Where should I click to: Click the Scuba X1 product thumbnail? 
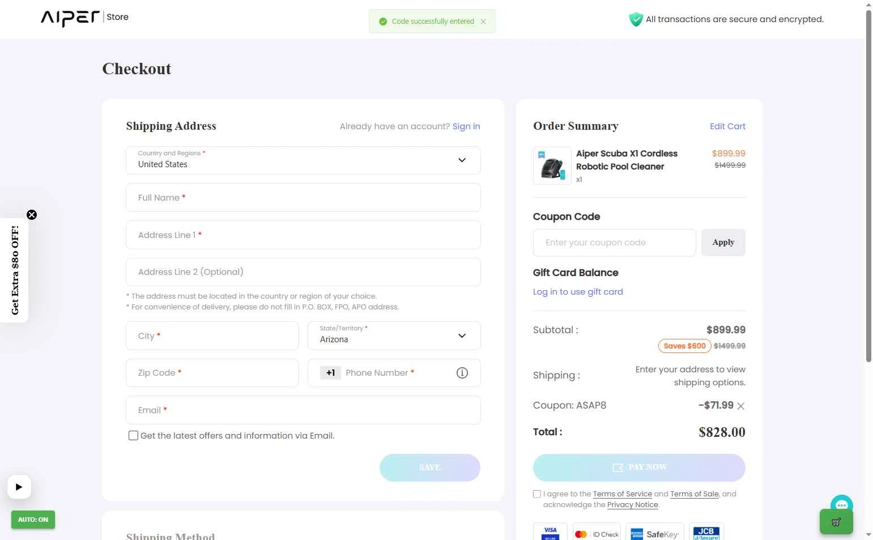click(552, 166)
